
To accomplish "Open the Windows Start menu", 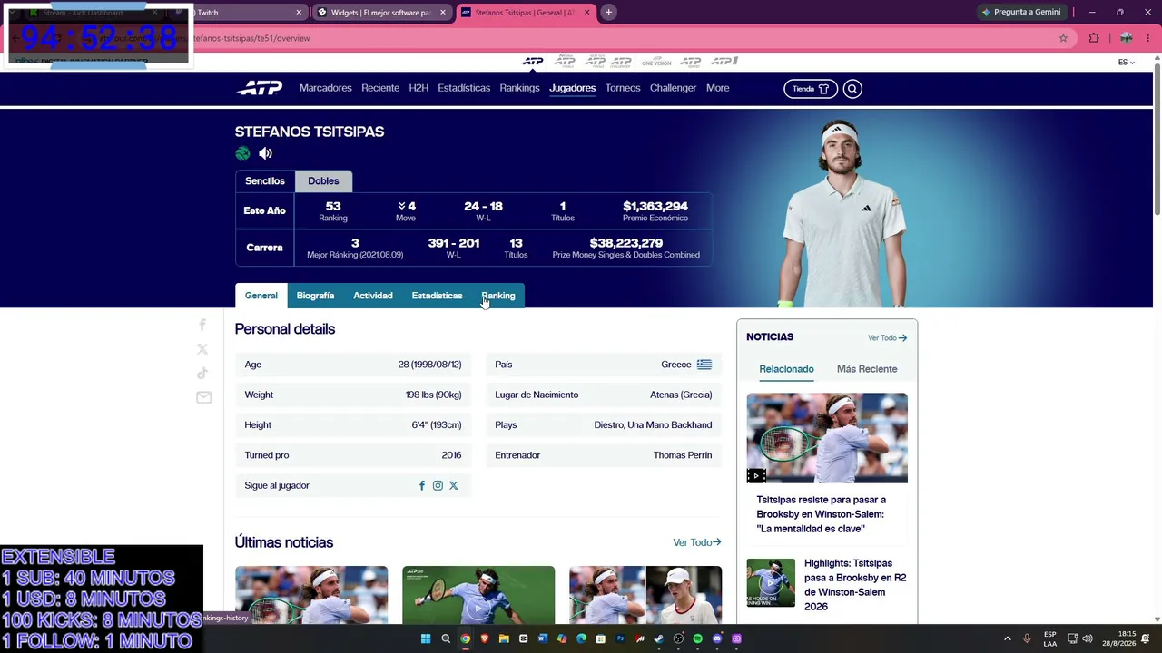I will 425,638.
